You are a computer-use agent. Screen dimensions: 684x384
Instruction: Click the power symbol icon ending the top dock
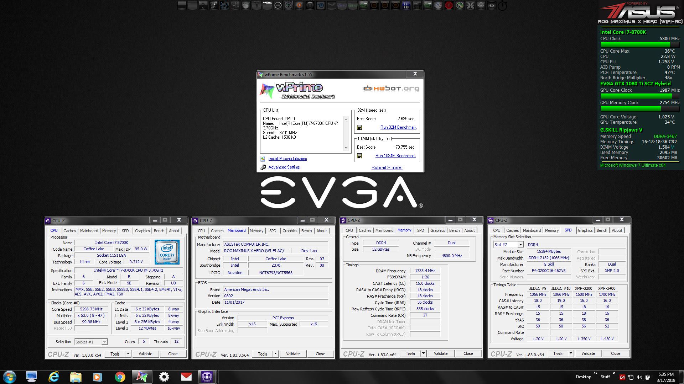pos(502,5)
